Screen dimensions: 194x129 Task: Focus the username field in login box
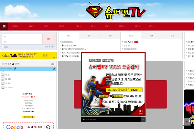pos(22,37)
